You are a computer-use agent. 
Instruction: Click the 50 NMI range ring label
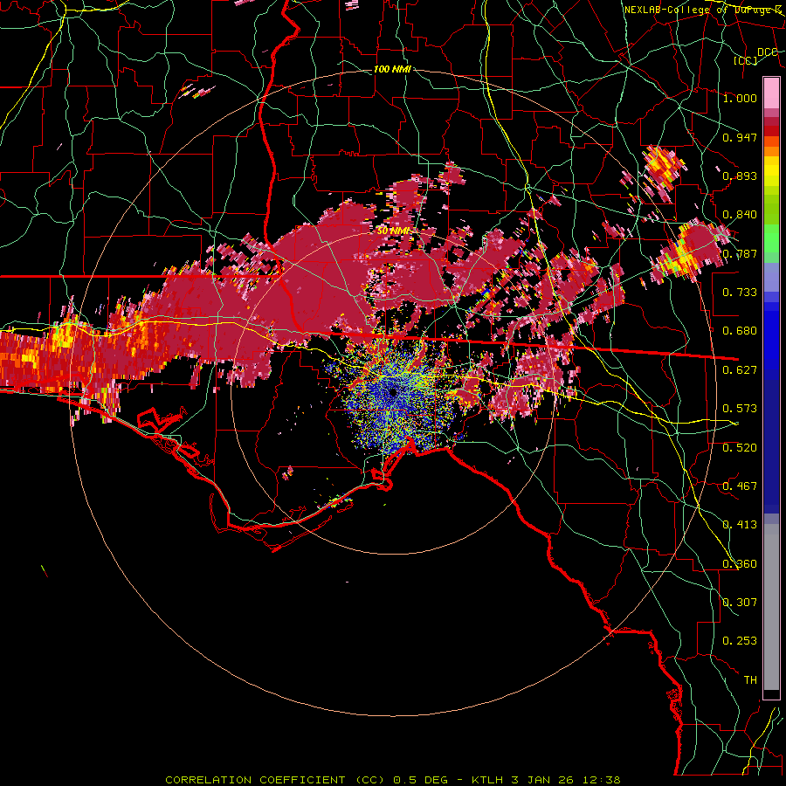click(x=394, y=231)
